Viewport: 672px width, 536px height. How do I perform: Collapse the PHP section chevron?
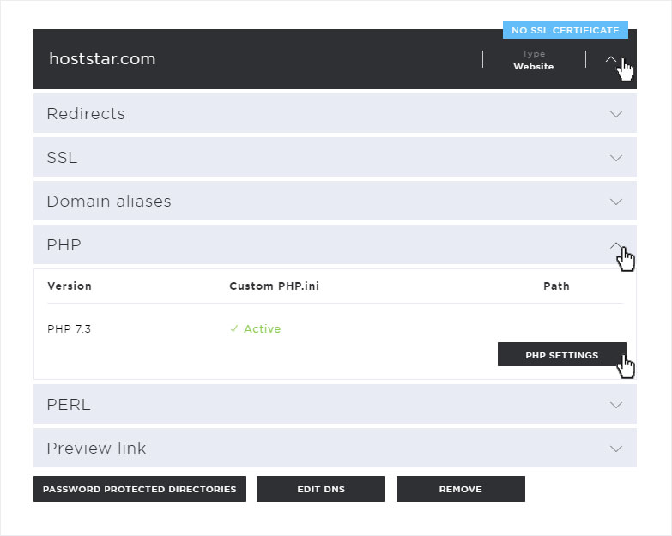point(616,245)
